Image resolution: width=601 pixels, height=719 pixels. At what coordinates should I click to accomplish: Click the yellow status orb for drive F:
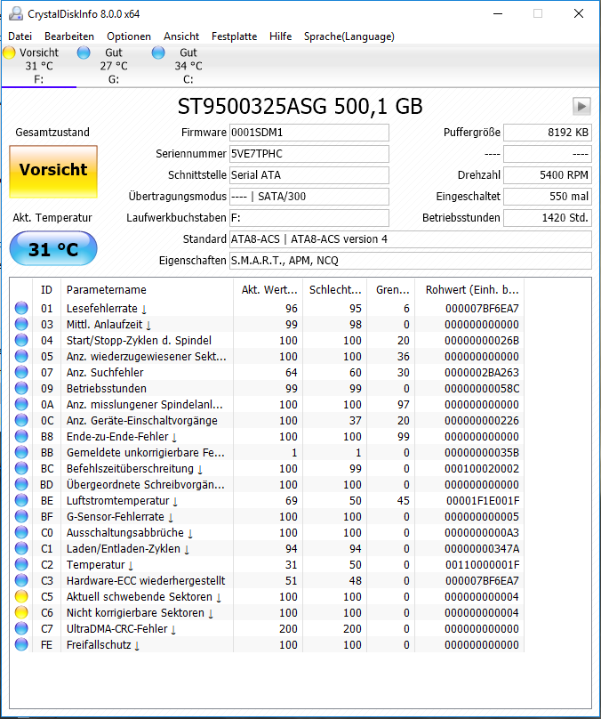9,53
